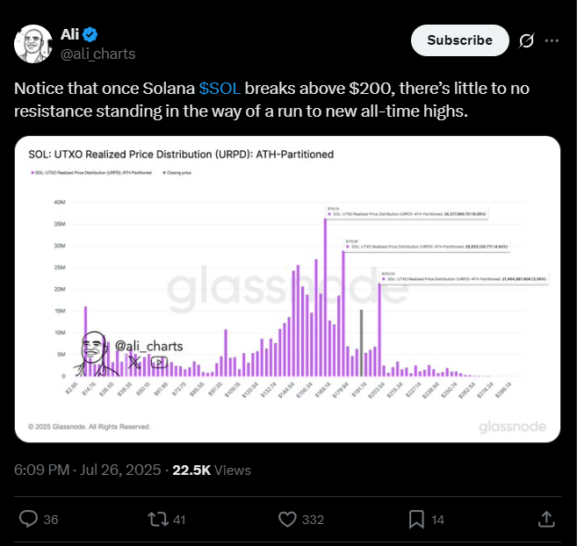Click Ali's profile avatar
The image size is (577, 546).
tap(33, 44)
